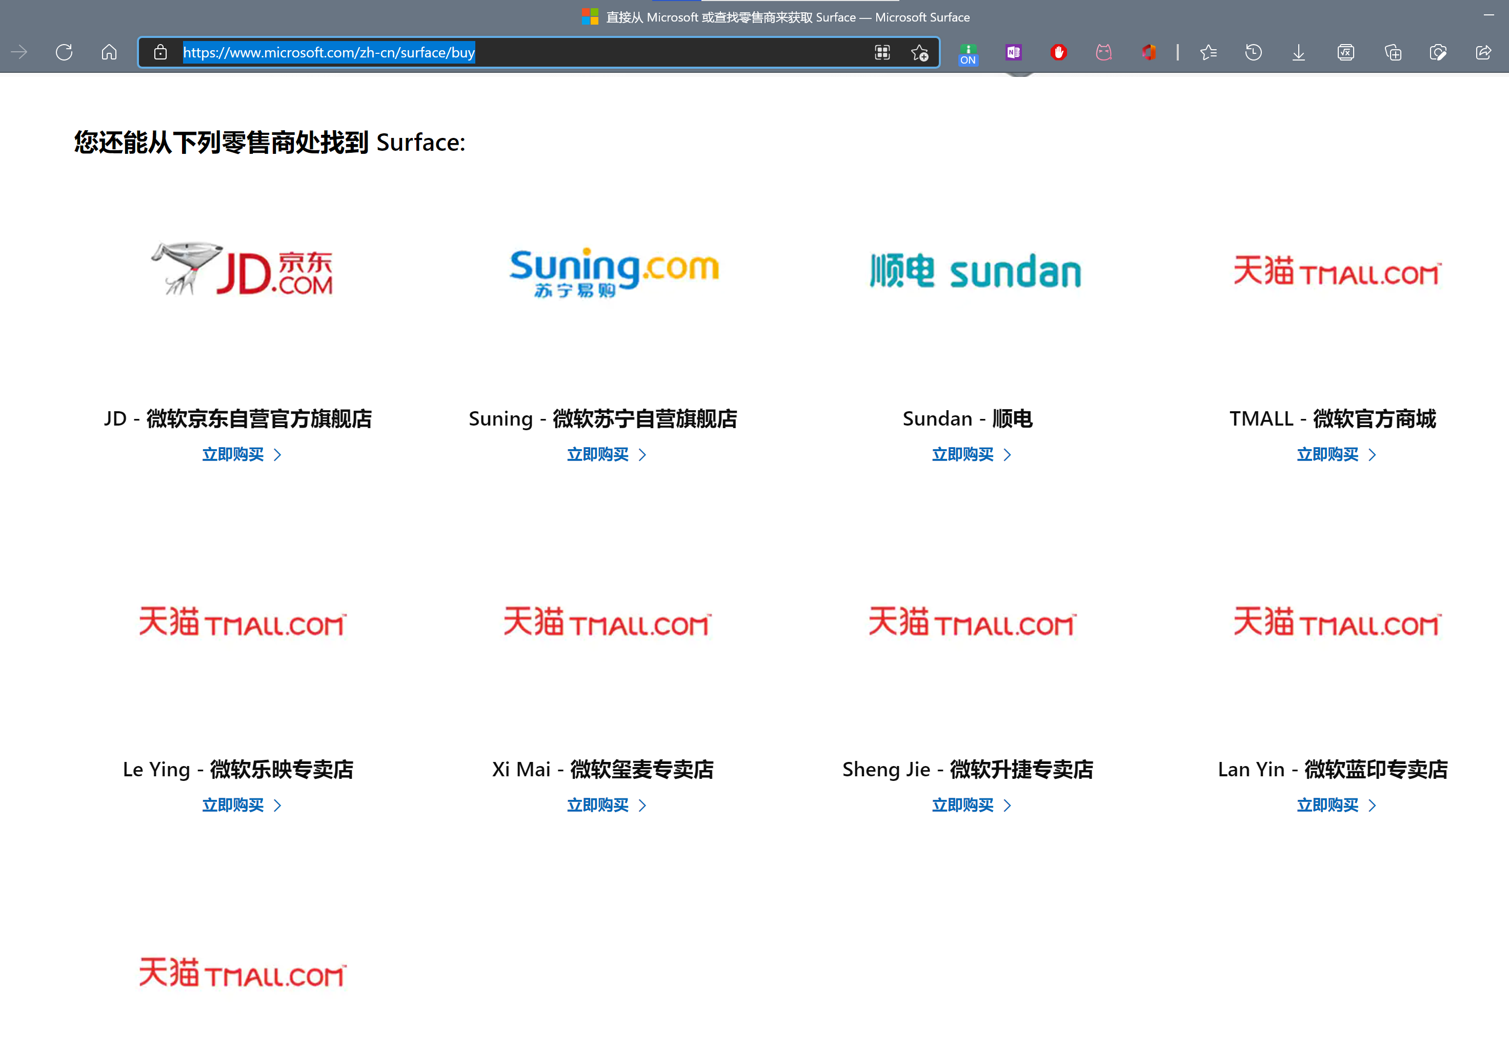Click the microsoft.com URL in the address bar
Screen dimensions: 1509x1046
click(x=329, y=52)
